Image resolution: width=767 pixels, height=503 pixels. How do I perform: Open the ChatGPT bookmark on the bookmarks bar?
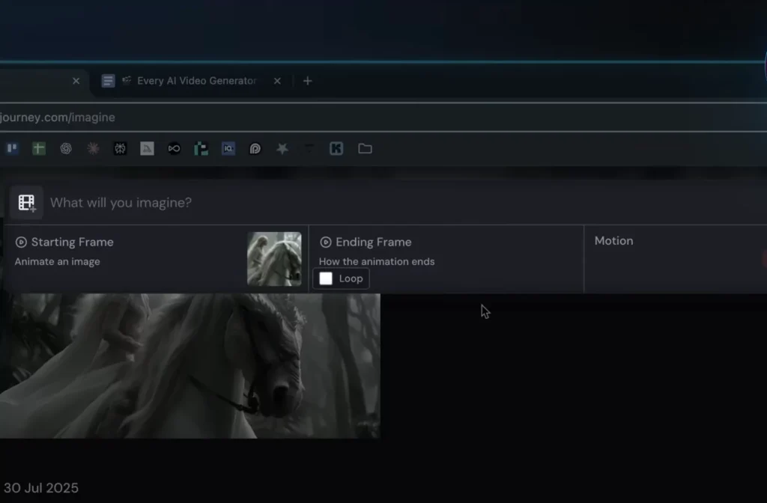(66, 148)
